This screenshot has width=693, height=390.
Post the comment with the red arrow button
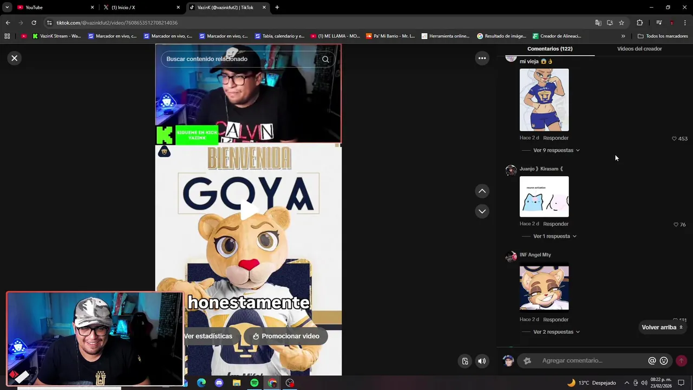(x=681, y=361)
